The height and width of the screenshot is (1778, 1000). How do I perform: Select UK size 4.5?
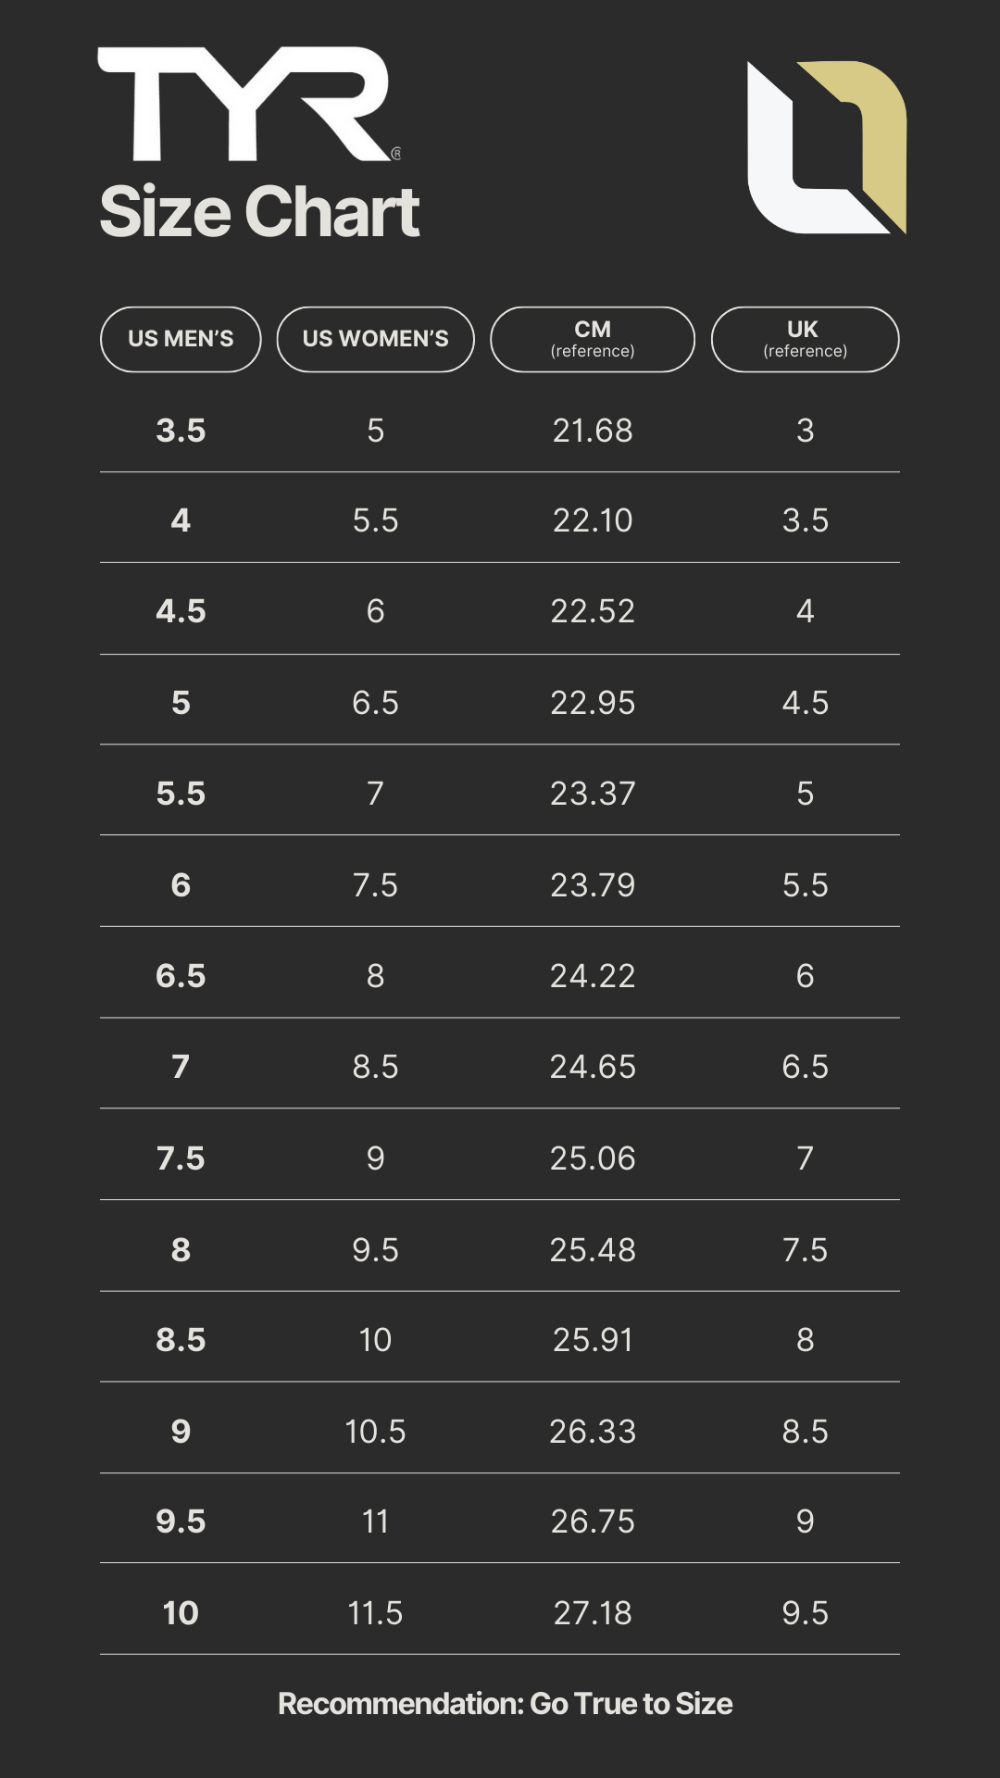point(805,703)
